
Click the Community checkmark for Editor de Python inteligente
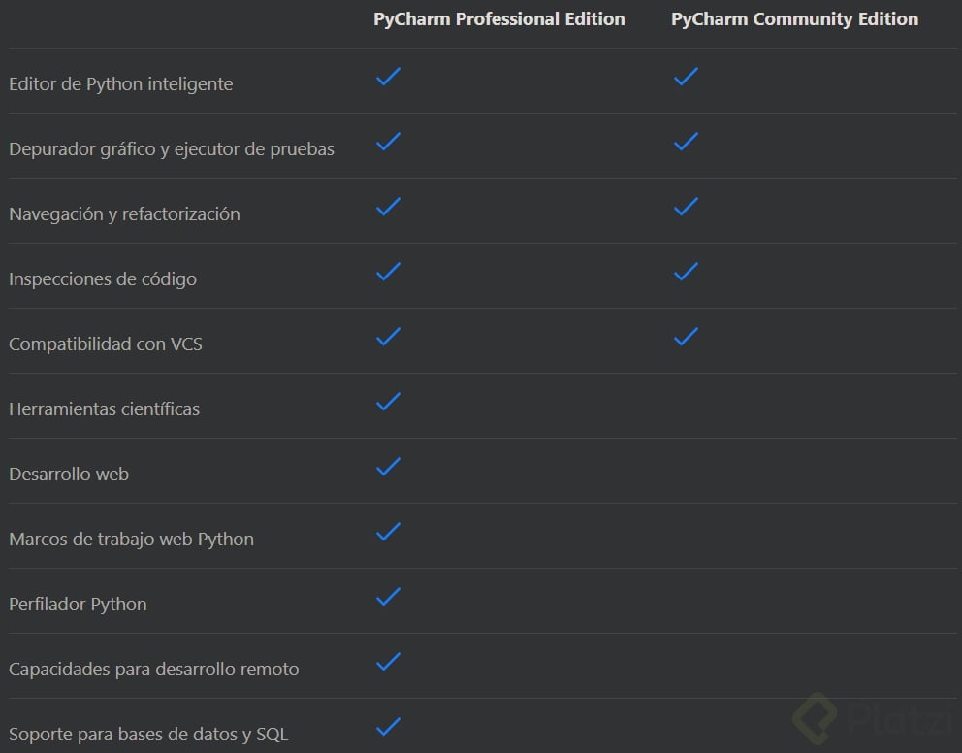pos(686,77)
